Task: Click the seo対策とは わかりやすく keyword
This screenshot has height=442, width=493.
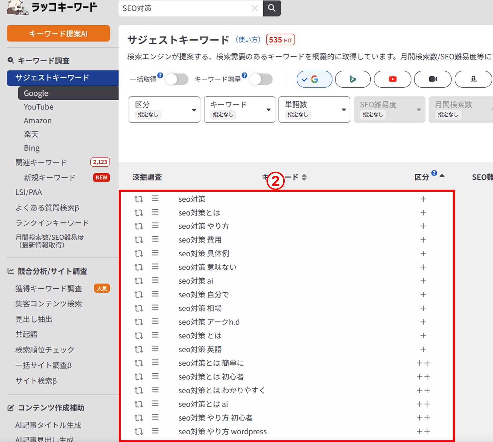Action: tap(222, 390)
